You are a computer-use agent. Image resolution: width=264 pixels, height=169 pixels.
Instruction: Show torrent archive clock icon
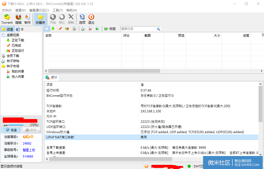coord(83,29)
